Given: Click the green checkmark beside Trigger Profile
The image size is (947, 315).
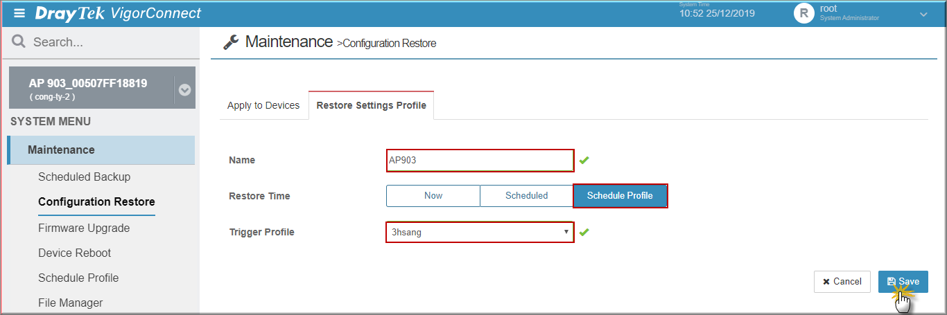Looking at the screenshot, I should [584, 232].
